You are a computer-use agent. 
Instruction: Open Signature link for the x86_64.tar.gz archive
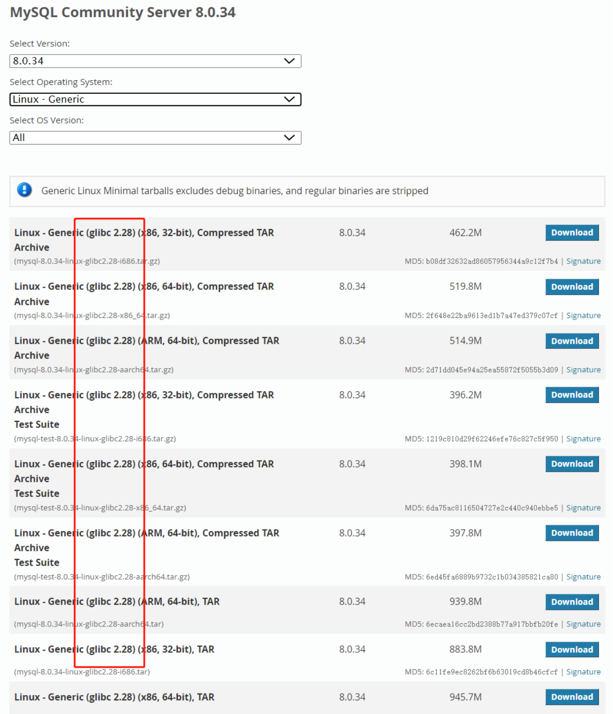coord(583,316)
